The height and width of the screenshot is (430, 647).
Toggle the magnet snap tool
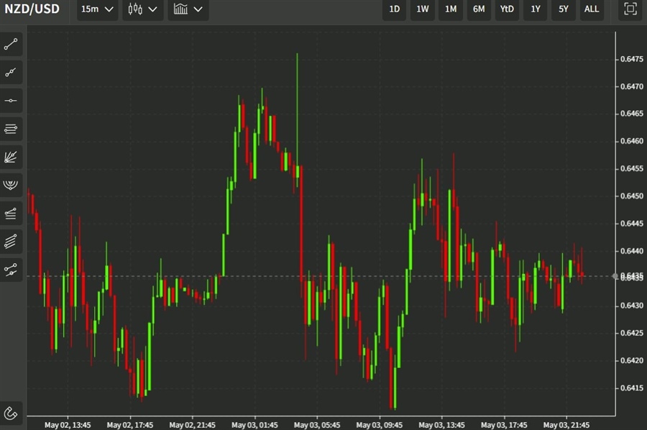[11, 413]
